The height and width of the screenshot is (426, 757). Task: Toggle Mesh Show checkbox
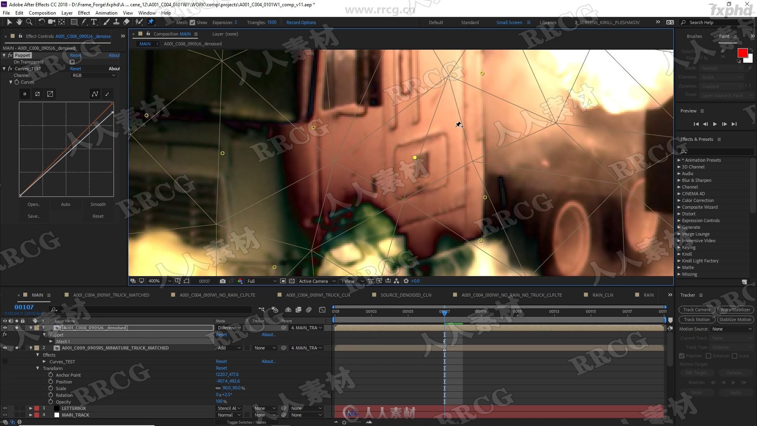click(192, 22)
